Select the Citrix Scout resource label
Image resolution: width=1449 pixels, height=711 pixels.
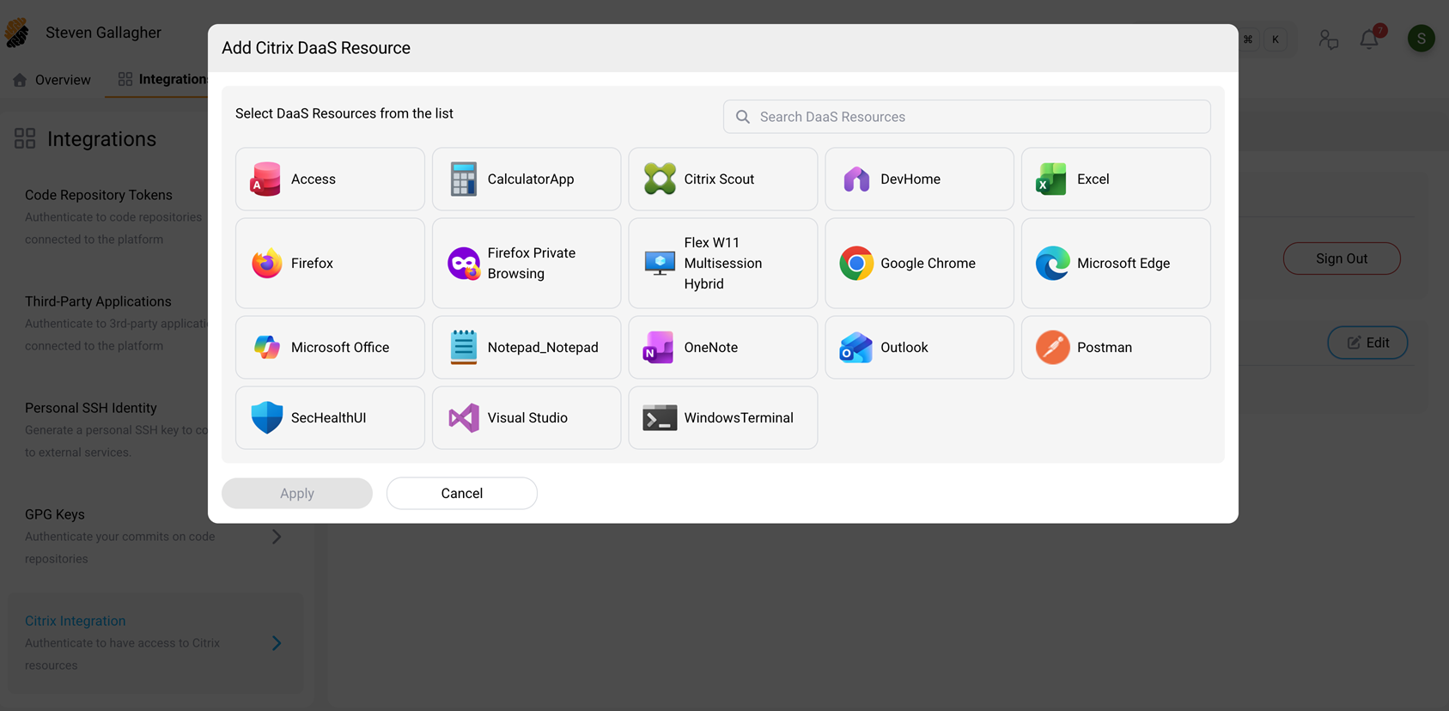point(719,179)
